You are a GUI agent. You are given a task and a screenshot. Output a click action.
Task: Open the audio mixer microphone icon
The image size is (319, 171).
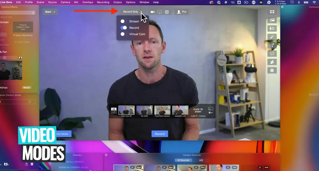[272, 28]
